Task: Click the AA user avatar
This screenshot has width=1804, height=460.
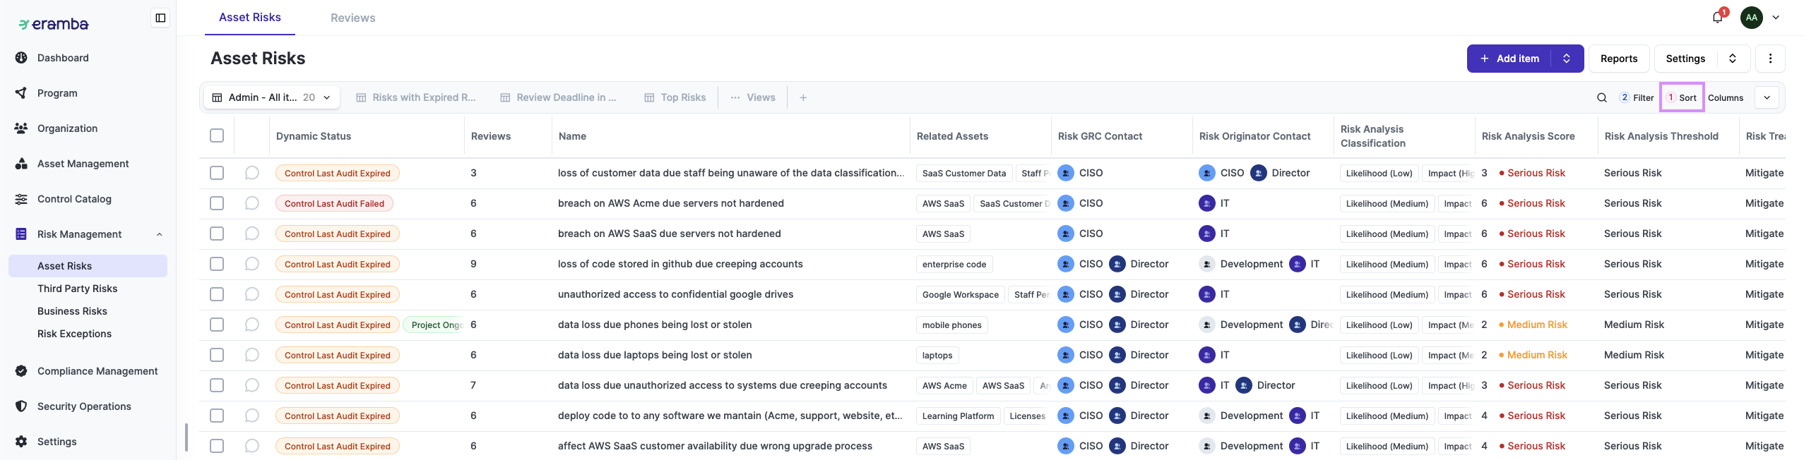Action: [1752, 18]
